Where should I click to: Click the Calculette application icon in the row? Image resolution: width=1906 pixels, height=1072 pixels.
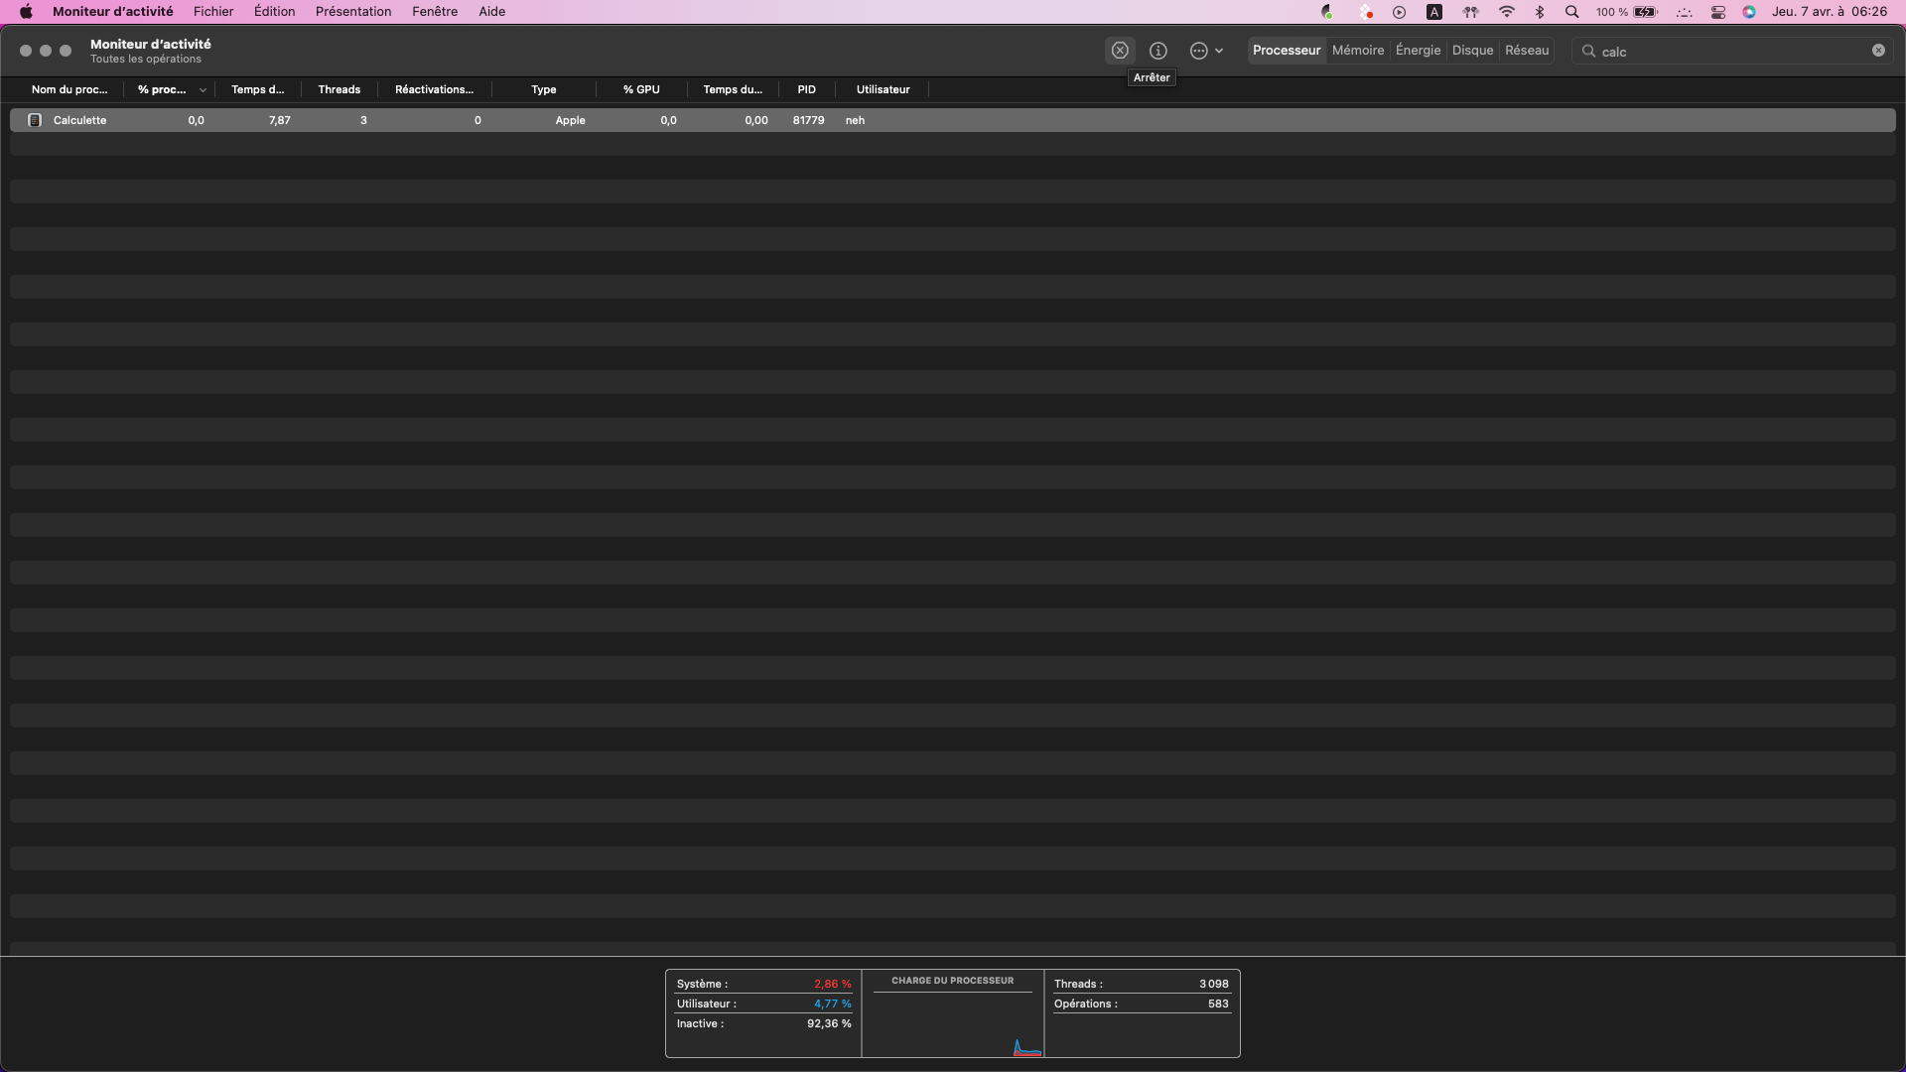[34, 119]
